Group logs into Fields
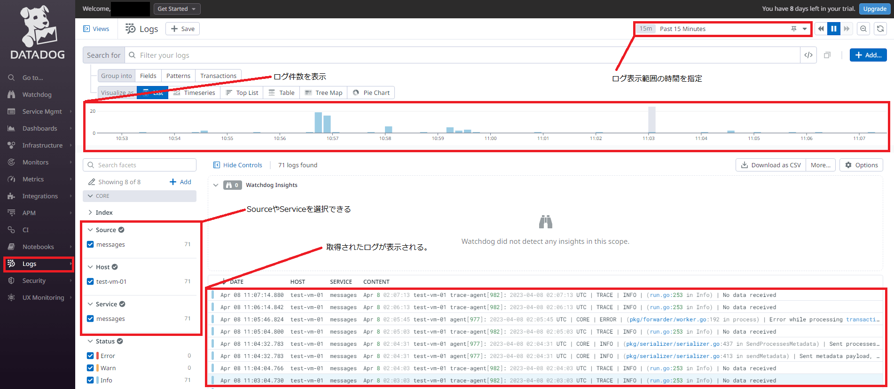This screenshot has width=894, height=389. 148,76
